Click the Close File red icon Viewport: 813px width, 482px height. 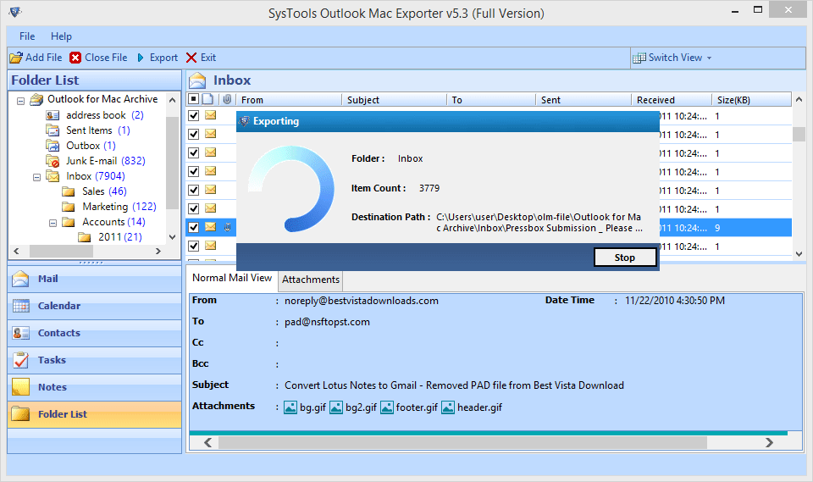[x=75, y=58]
